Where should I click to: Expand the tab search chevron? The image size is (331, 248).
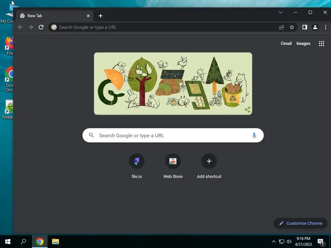[x=281, y=12]
